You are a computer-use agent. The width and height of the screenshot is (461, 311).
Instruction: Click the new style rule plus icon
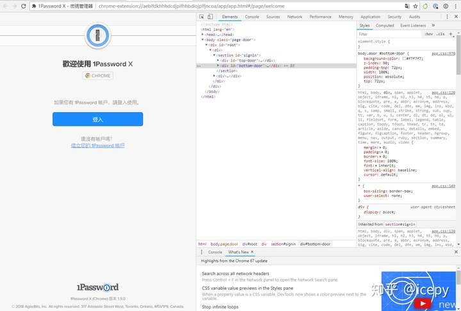(450, 34)
